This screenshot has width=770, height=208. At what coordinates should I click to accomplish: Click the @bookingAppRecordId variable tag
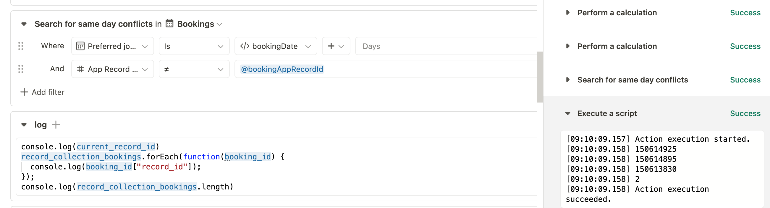tap(282, 69)
